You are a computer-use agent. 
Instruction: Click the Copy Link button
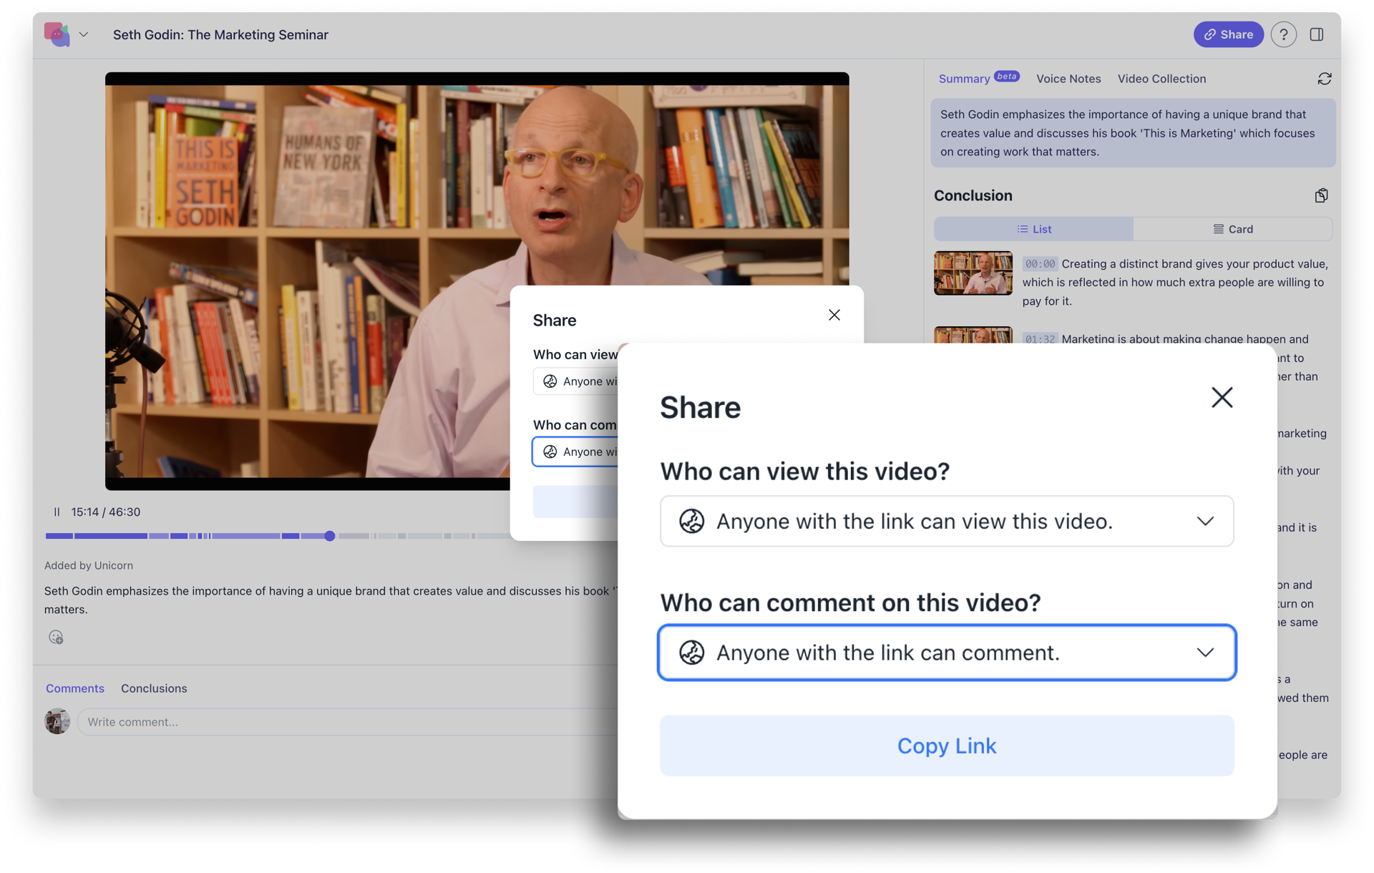click(947, 746)
